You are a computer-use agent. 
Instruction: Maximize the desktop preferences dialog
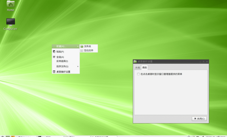click(203, 62)
